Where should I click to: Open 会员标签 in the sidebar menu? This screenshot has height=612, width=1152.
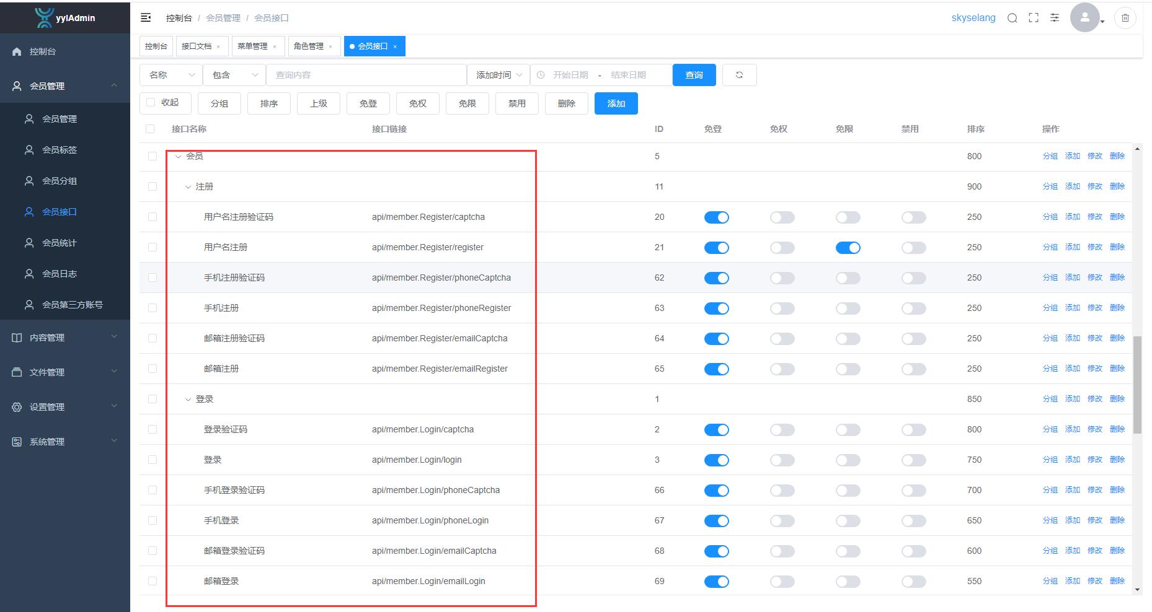[x=60, y=150]
